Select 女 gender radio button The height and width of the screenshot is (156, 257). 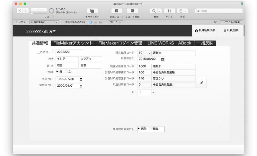tap(66, 72)
